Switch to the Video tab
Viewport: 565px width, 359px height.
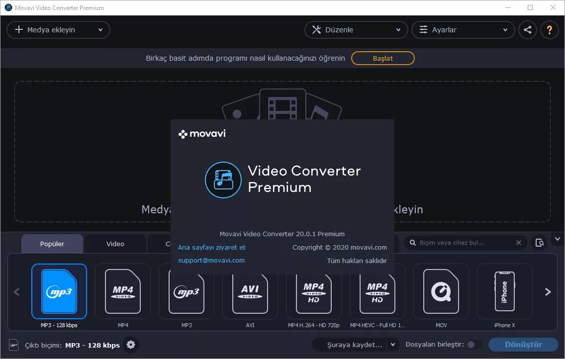coord(115,244)
